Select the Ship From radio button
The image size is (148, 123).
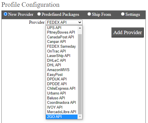point(89,14)
